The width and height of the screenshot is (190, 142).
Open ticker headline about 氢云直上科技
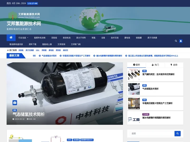[x=152, y=56]
